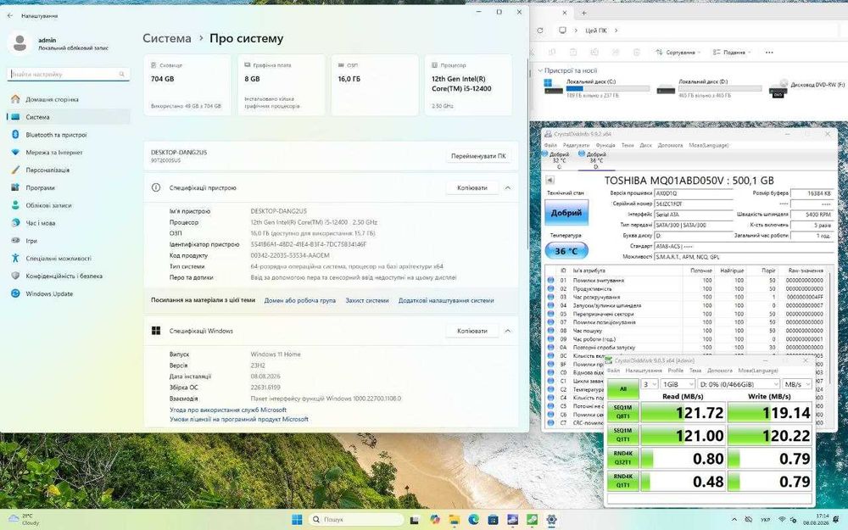848x530 pixels.
Task: Click Windows Start button on taskbar
Action: (297, 520)
